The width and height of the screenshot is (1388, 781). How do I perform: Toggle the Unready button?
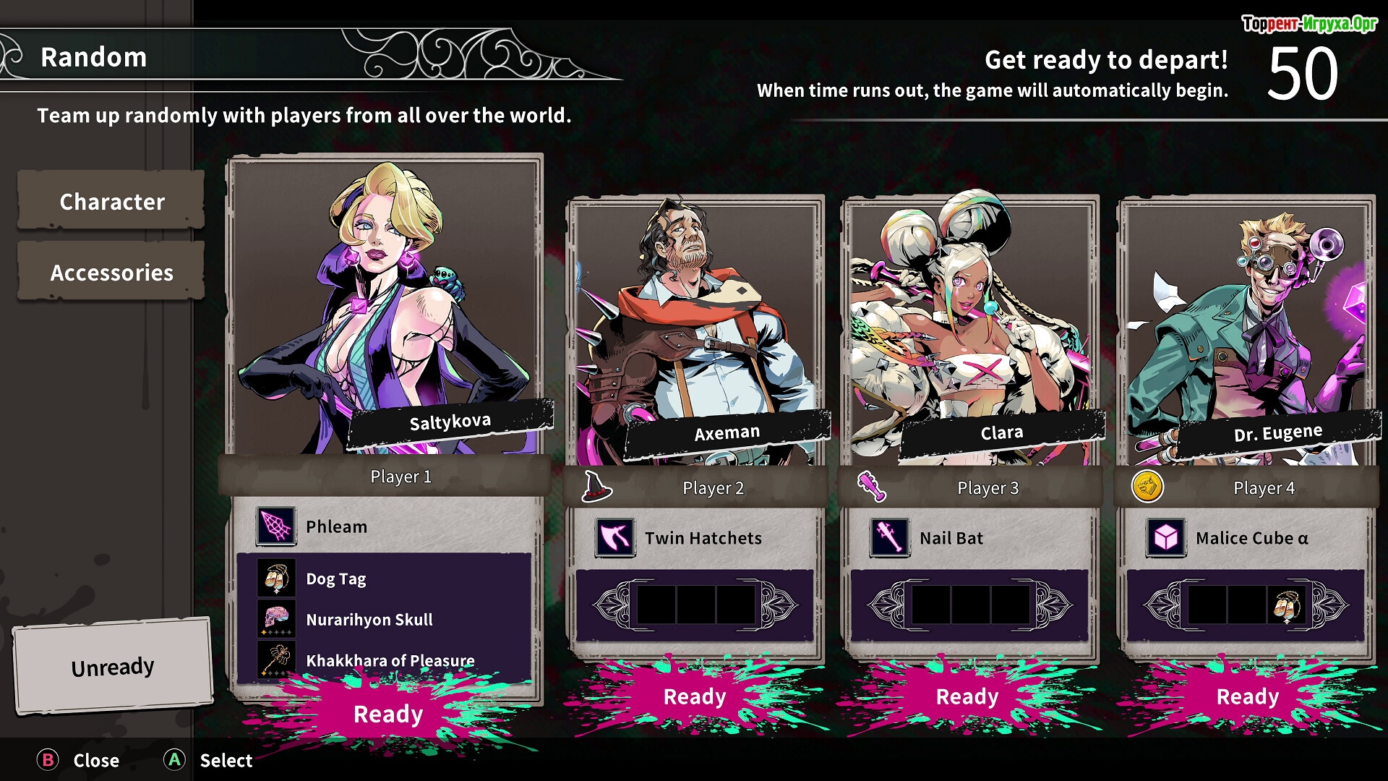click(x=113, y=666)
